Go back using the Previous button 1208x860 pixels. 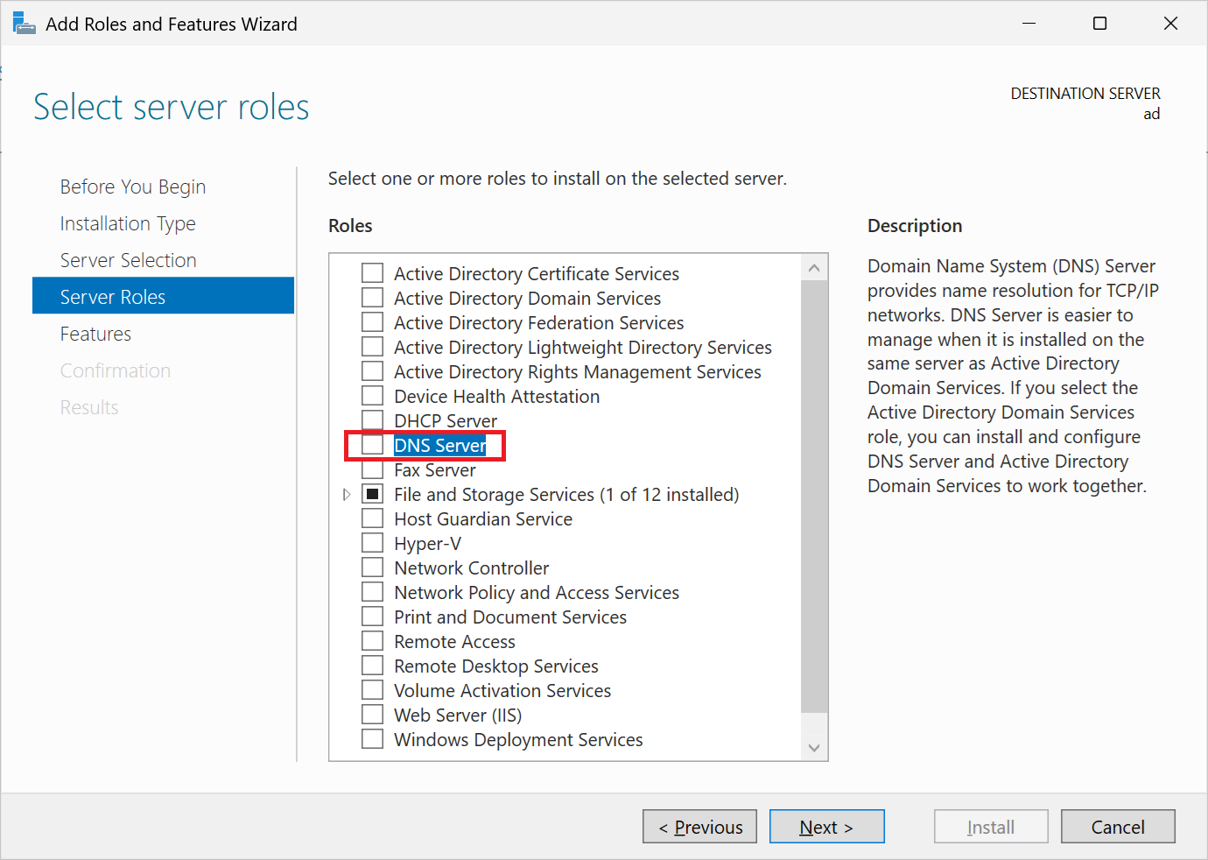click(699, 826)
